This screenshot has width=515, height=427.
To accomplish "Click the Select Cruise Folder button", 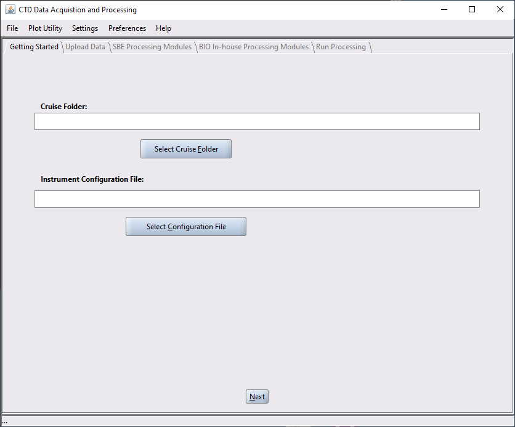I will coord(186,148).
